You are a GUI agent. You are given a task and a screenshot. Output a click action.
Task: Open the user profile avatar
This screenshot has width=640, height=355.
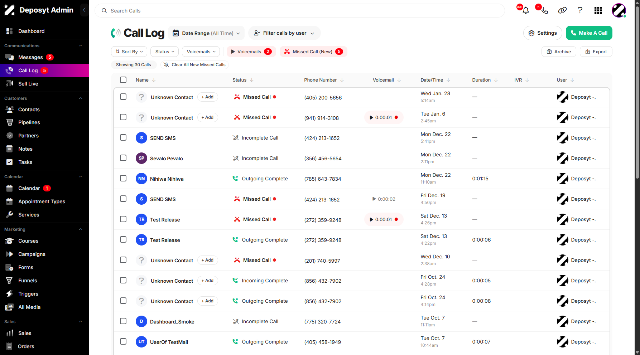619,10
